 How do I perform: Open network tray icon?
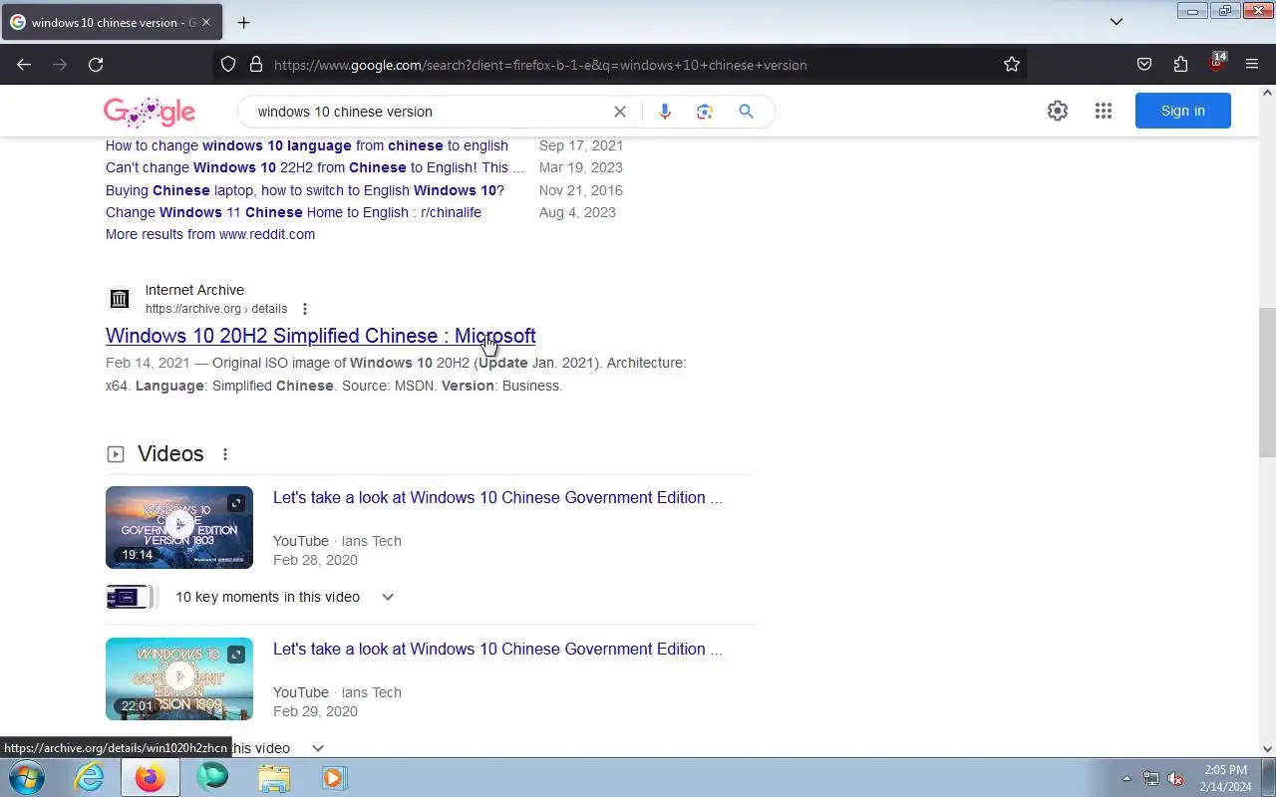click(1151, 778)
